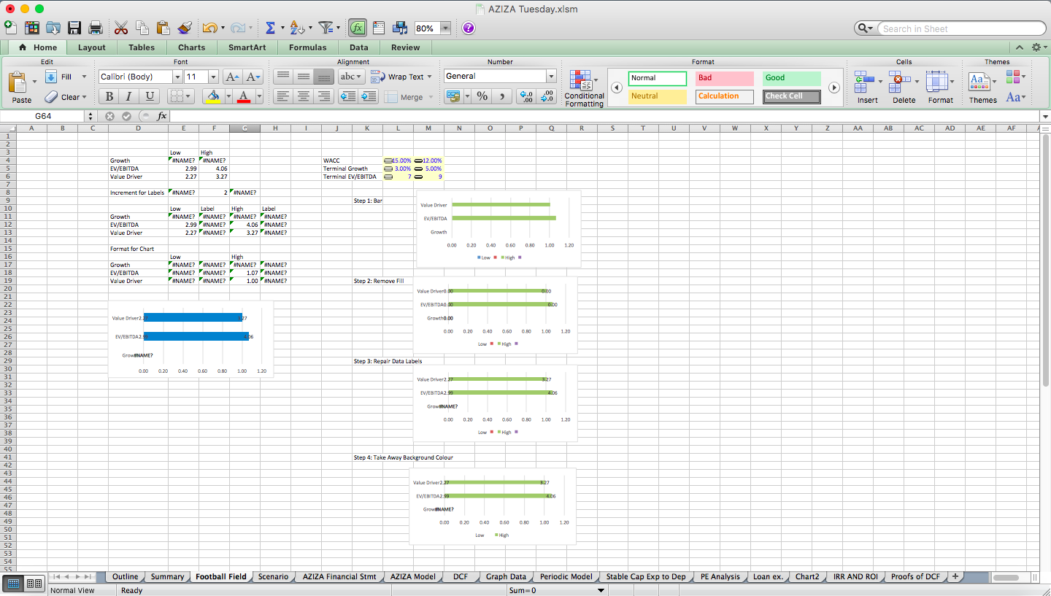This screenshot has width=1051, height=596.
Task: Click the Print icon in the toolbar
Action: point(95,27)
